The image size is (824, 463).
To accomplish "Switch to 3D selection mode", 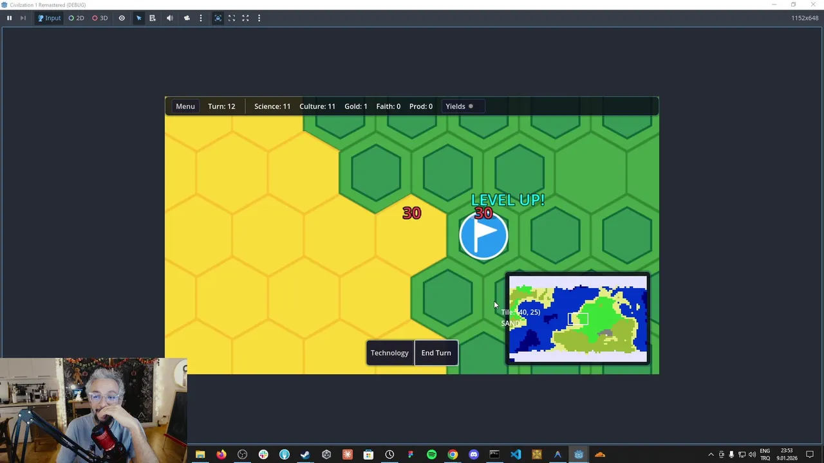I will [100, 18].
